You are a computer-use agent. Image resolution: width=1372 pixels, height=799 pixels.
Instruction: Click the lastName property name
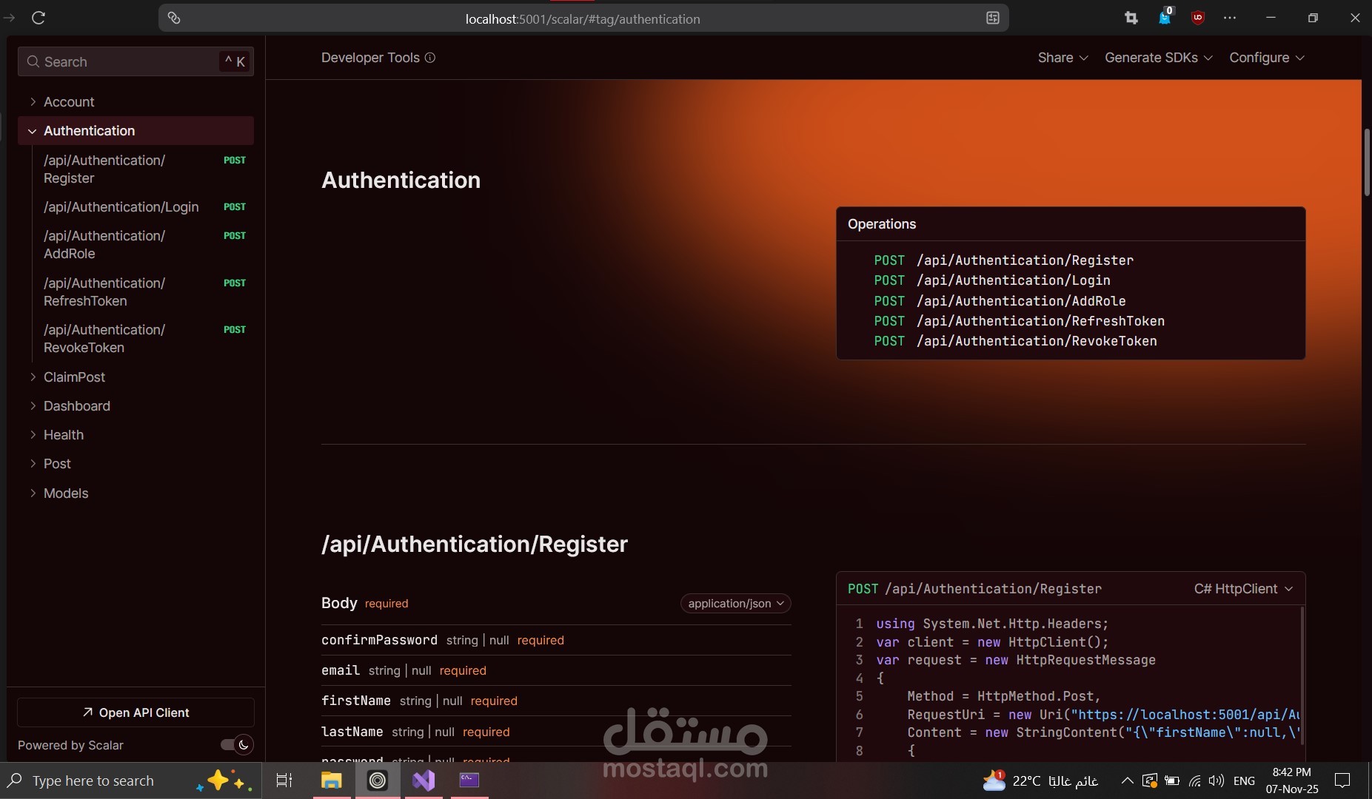352,732
